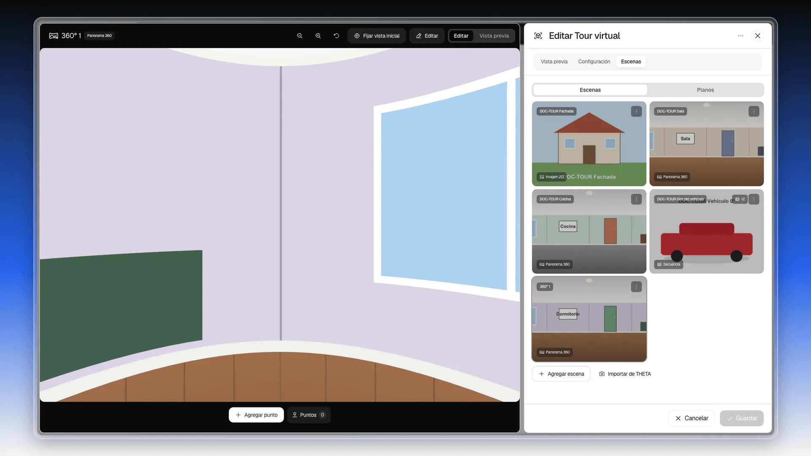Click Importar de THETA
Viewport: 811px width, 456px height.
click(625, 374)
